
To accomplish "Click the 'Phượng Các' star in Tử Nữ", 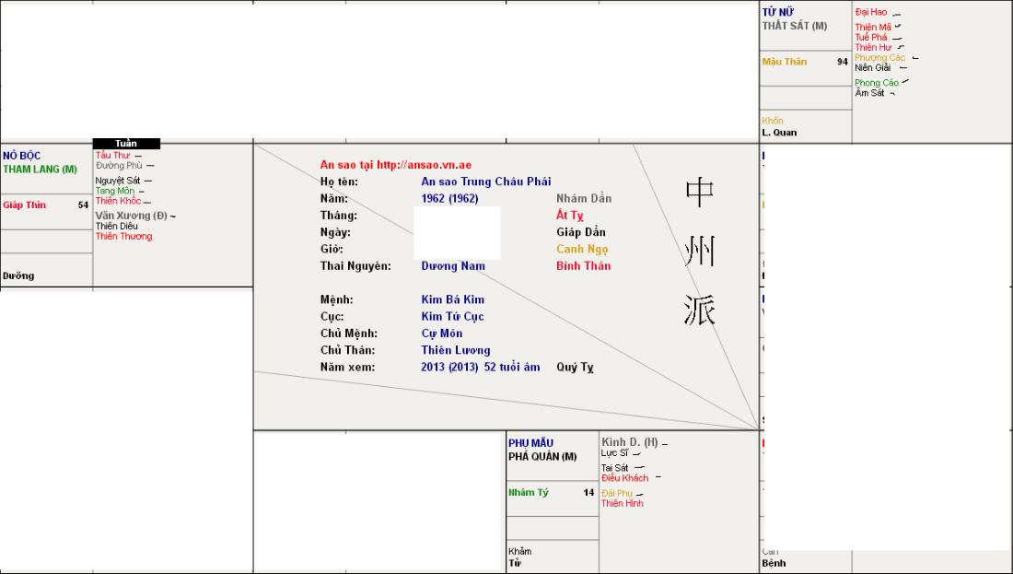I will tap(879, 58).
